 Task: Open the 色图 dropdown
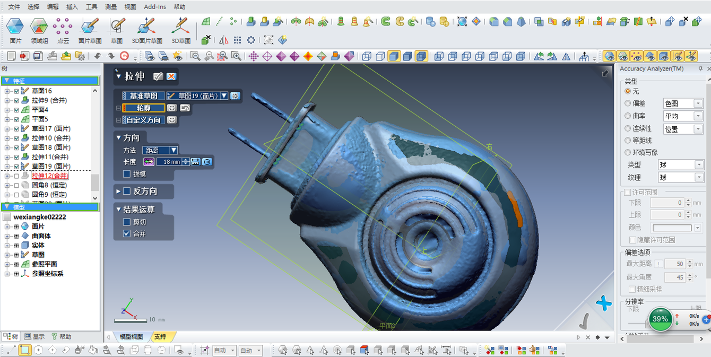point(683,103)
